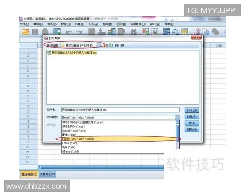Toggle the Value labels toolbar icon

tap(197, 31)
